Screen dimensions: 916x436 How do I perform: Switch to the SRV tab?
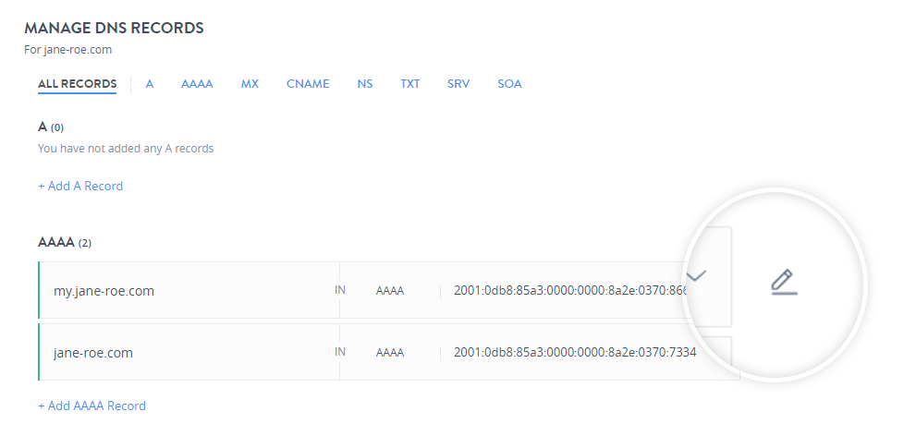point(458,84)
